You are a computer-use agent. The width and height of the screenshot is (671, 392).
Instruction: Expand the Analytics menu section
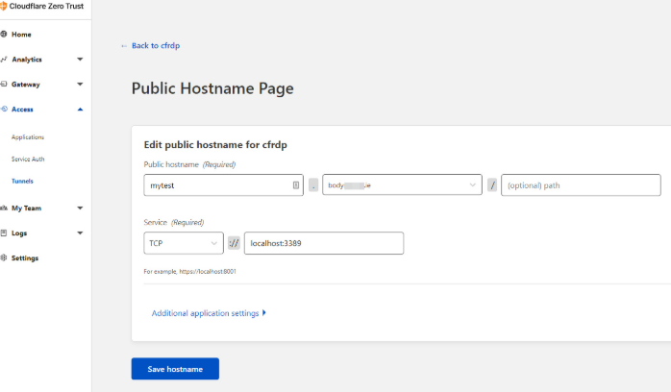point(80,60)
